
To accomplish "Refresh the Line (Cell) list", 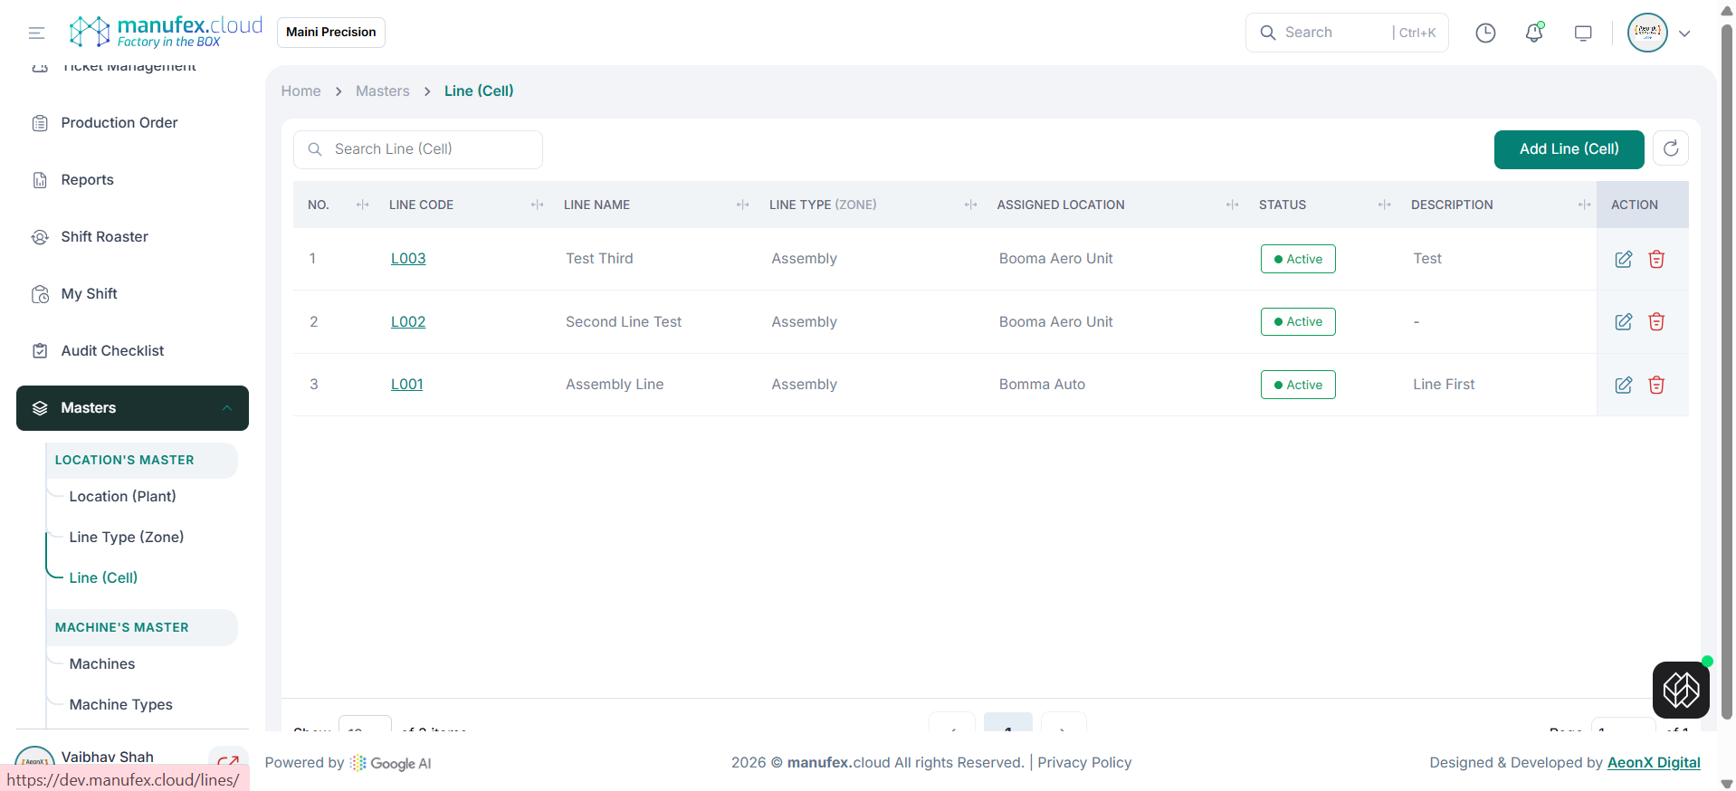I will (1670, 149).
